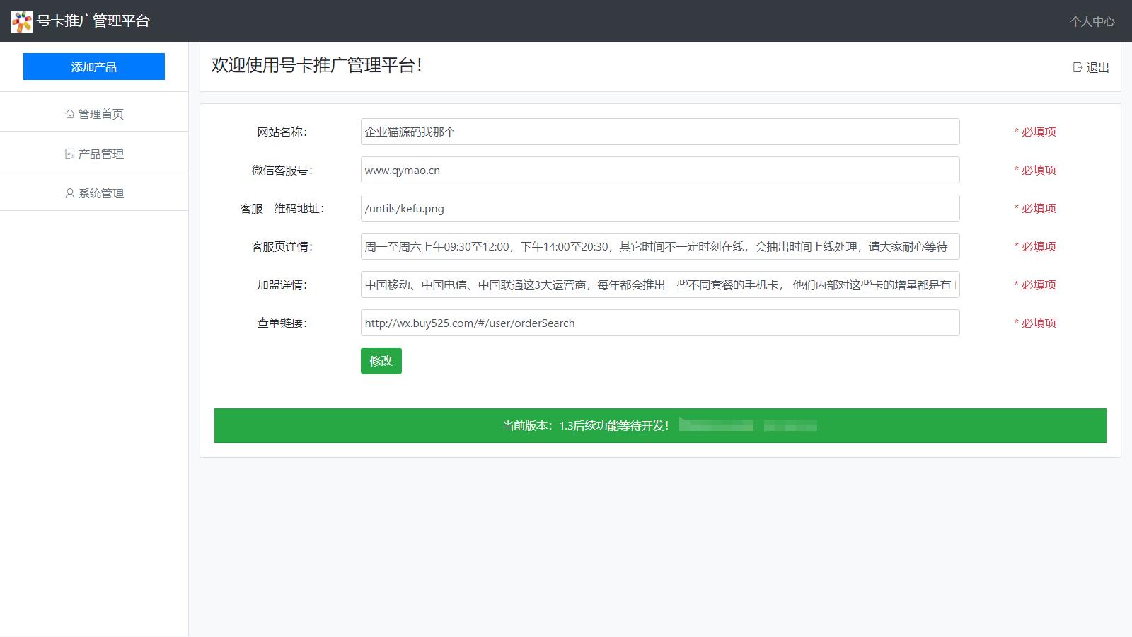Focus the 加盟详情 input field
This screenshot has height=637, width=1132.
pyautogui.click(x=659, y=285)
